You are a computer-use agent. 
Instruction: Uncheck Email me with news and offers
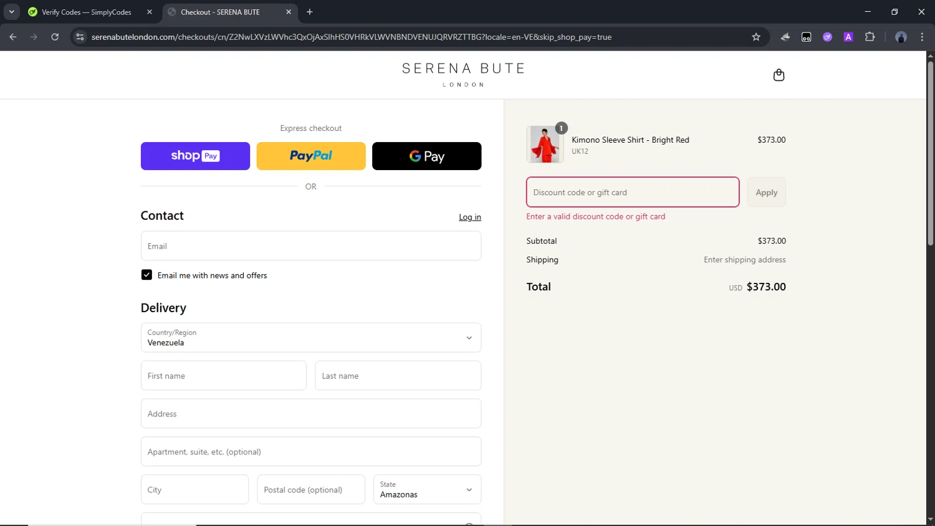coord(146,275)
